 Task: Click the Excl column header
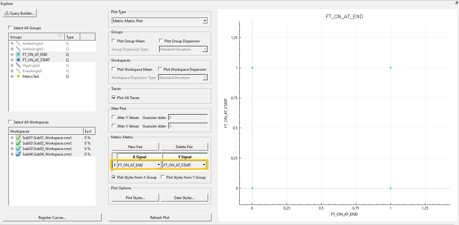coord(89,131)
